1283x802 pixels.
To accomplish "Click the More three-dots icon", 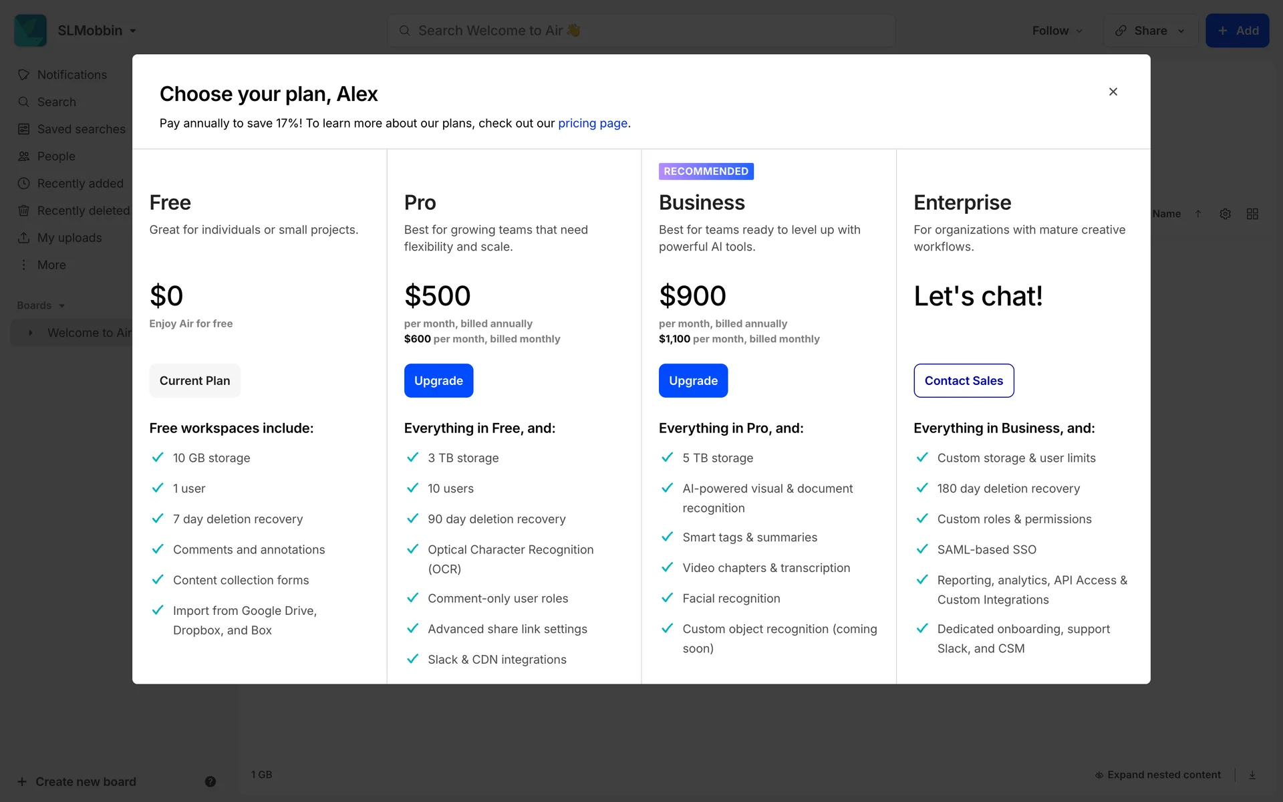I will point(24,265).
